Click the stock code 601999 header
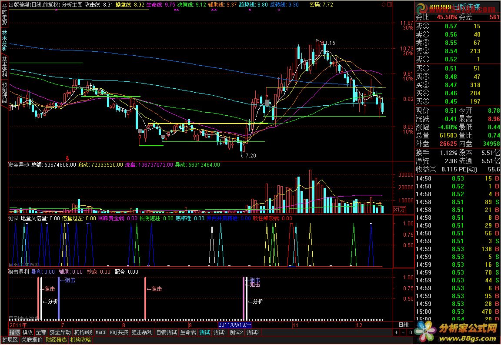Image resolution: width=501 pixels, height=345 pixels. pyautogui.click(x=440, y=7)
